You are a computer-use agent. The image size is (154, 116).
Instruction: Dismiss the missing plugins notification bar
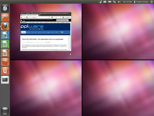click(70, 20)
